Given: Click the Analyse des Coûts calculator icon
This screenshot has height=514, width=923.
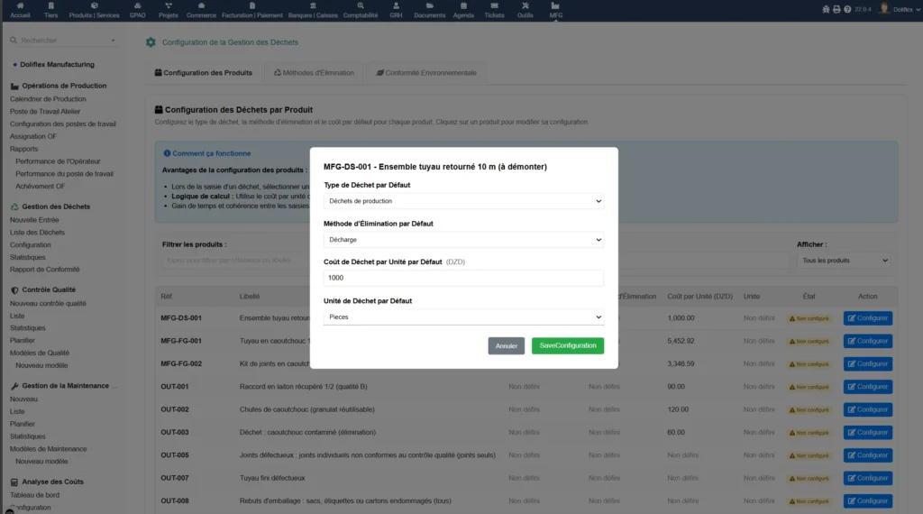Looking at the screenshot, I should pos(14,482).
